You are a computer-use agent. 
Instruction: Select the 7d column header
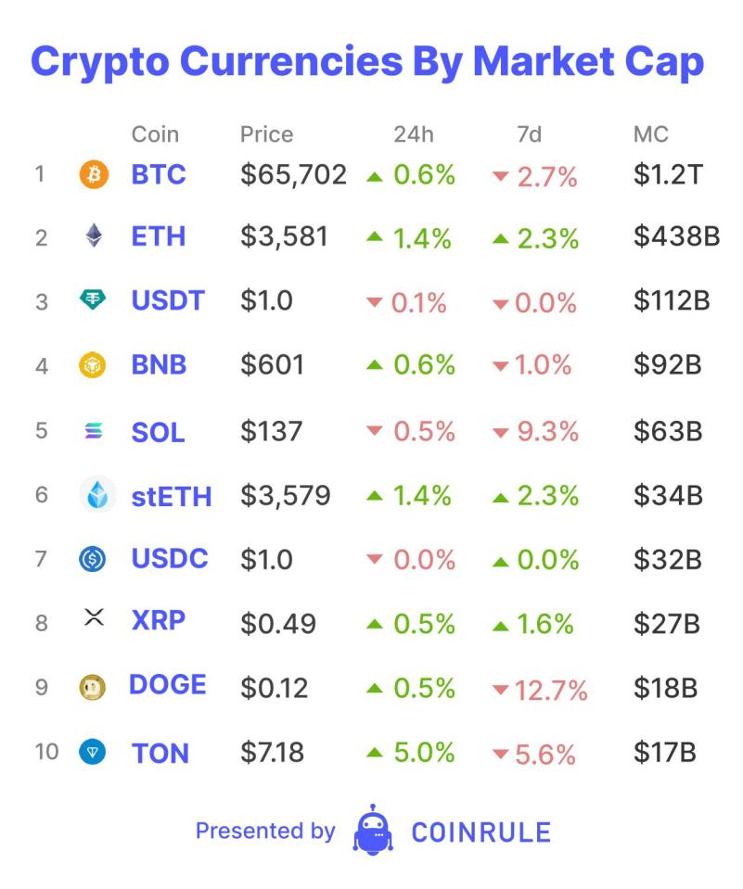point(530,134)
